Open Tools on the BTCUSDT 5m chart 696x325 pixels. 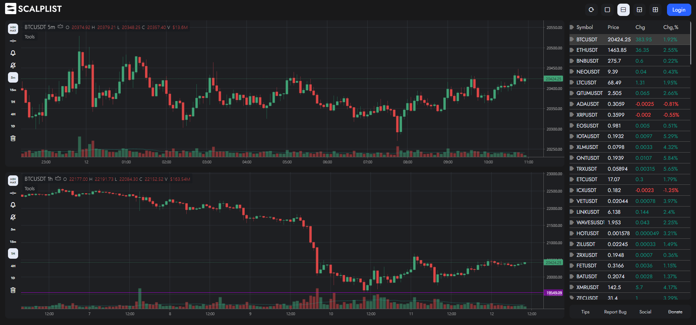click(30, 37)
